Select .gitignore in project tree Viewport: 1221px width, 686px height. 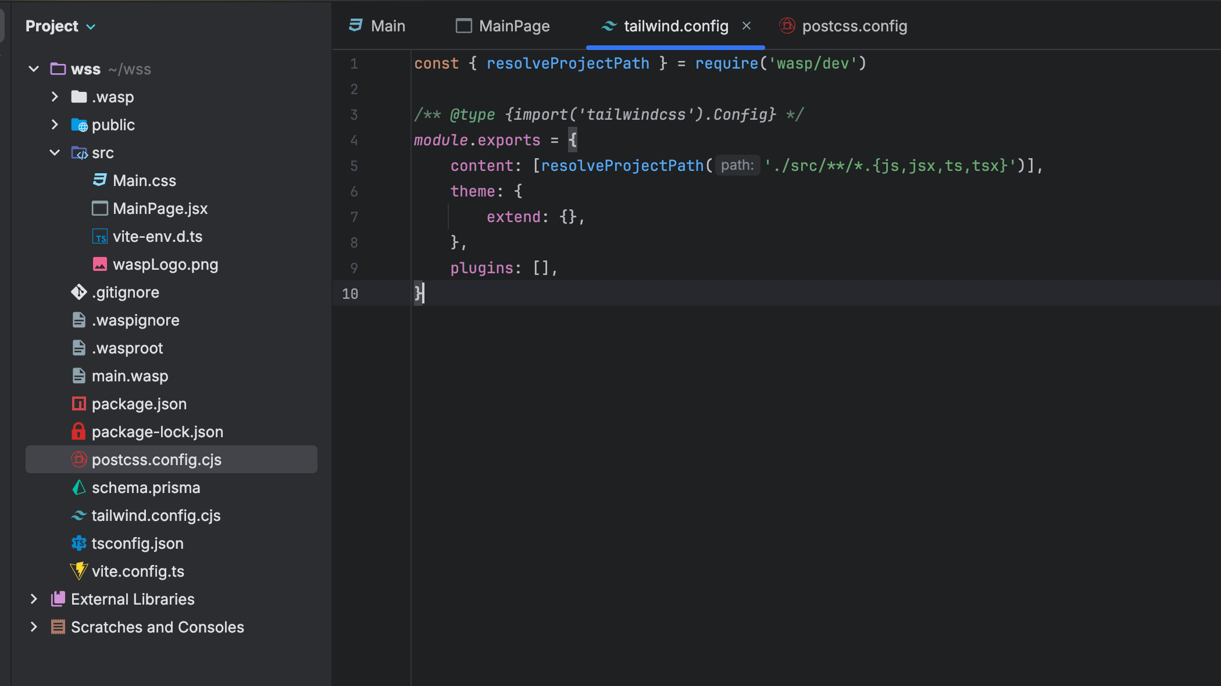point(172,292)
